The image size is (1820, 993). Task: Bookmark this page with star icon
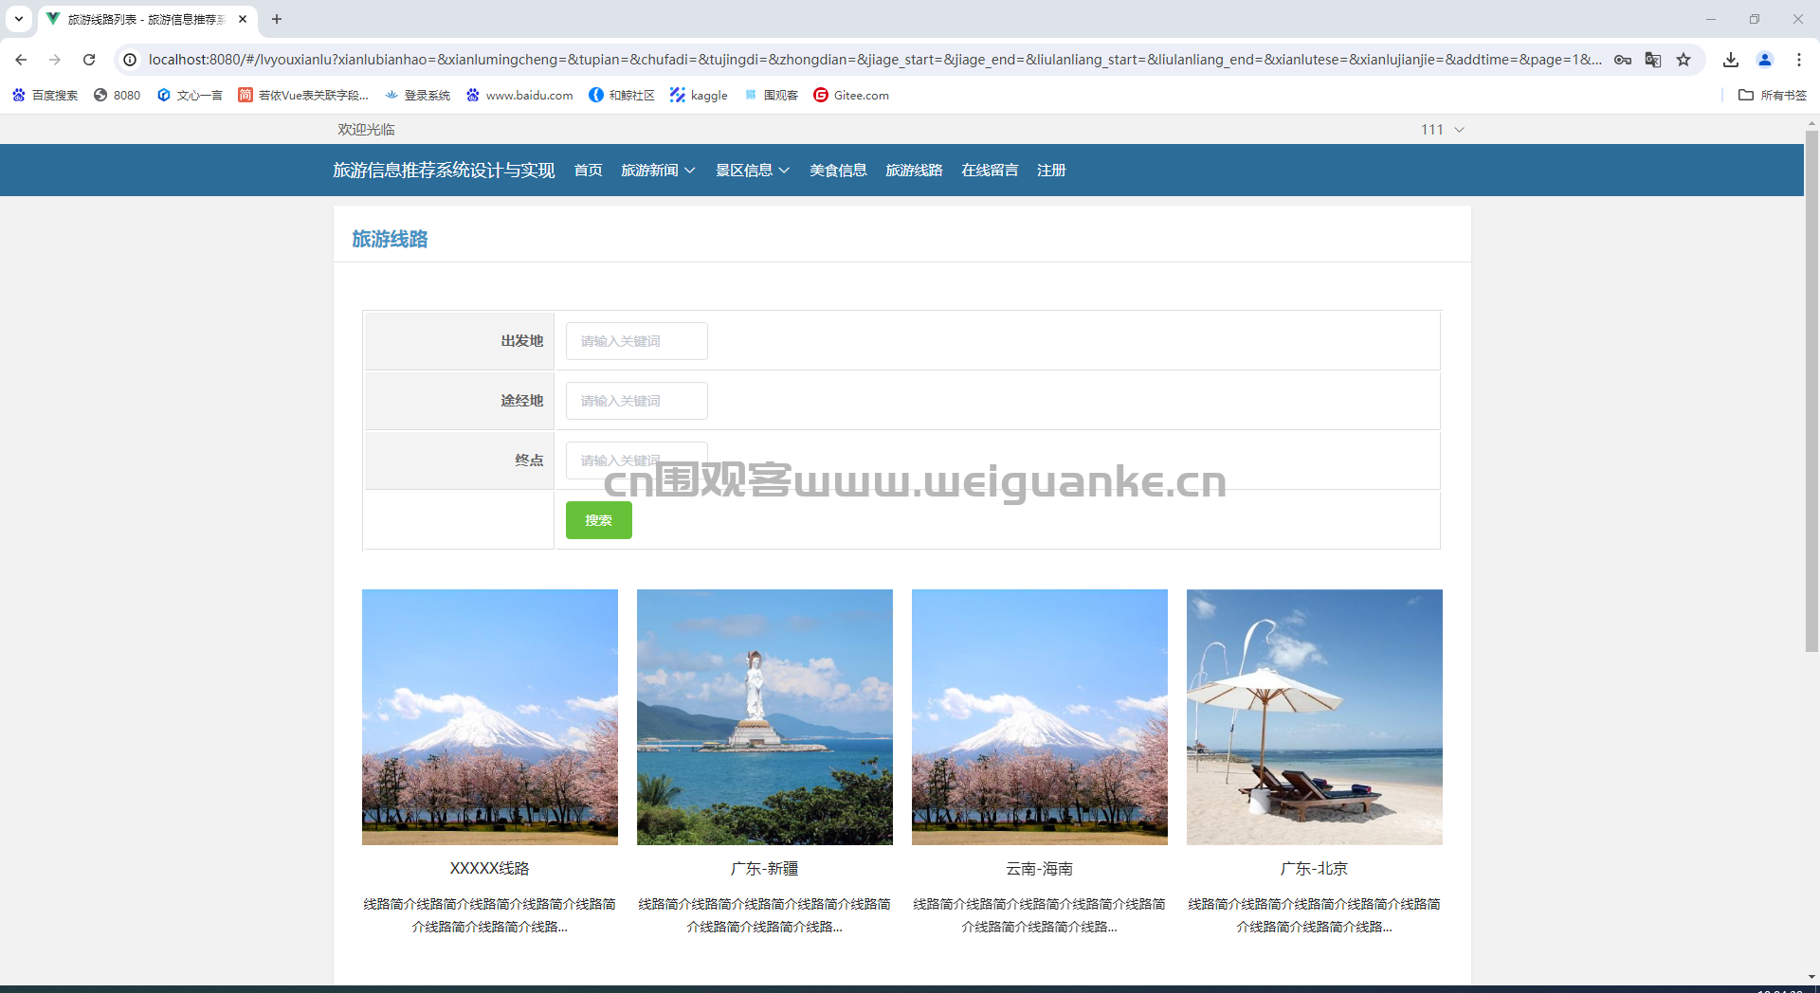coord(1683,60)
